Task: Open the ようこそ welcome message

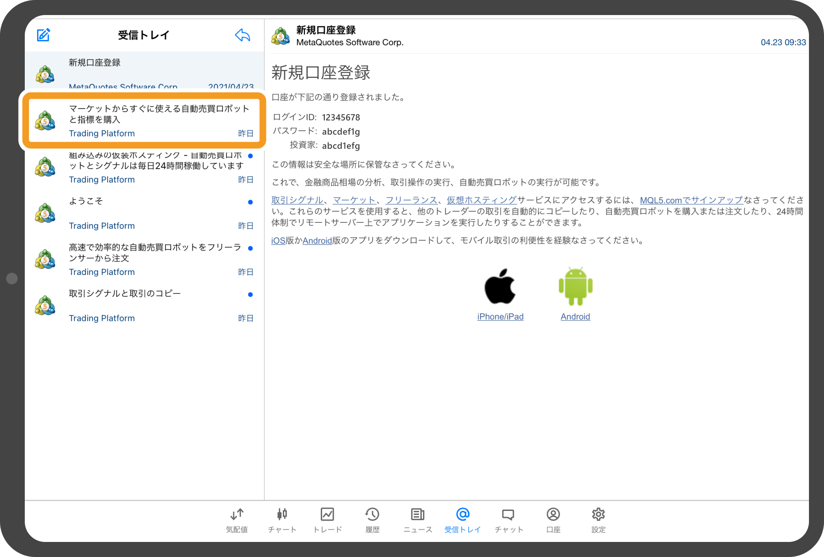Action: [144, 213]
